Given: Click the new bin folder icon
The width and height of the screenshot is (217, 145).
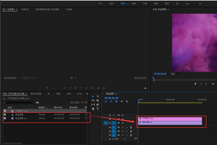Looking at the screenshot, I should click(37, 102).
